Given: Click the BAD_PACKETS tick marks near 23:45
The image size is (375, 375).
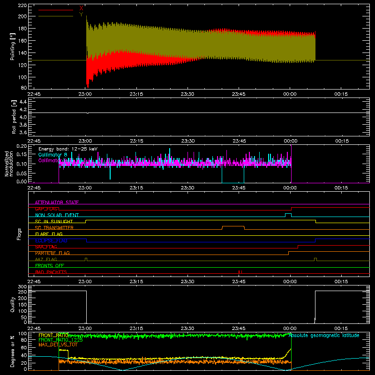Looking at the screenshot, I should pos(240,272).
